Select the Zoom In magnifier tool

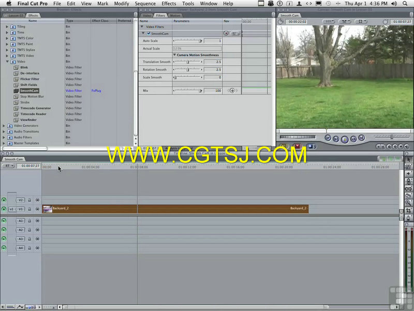[408, 203]
